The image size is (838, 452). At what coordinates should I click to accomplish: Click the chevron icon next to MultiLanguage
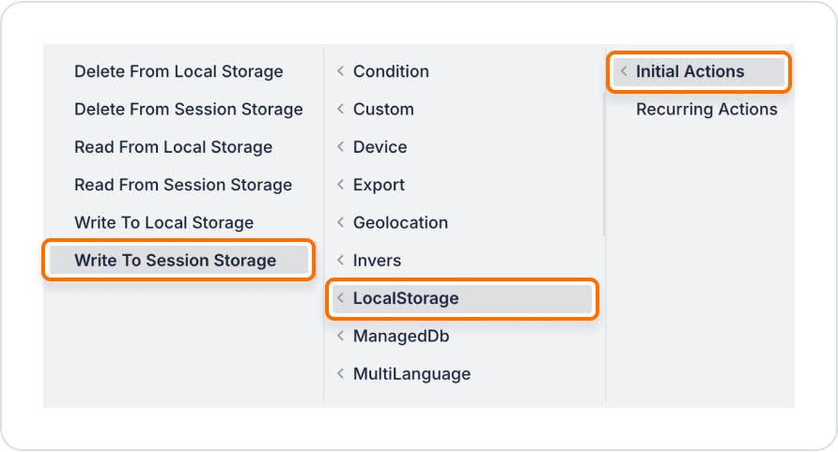tap(340, 373)
